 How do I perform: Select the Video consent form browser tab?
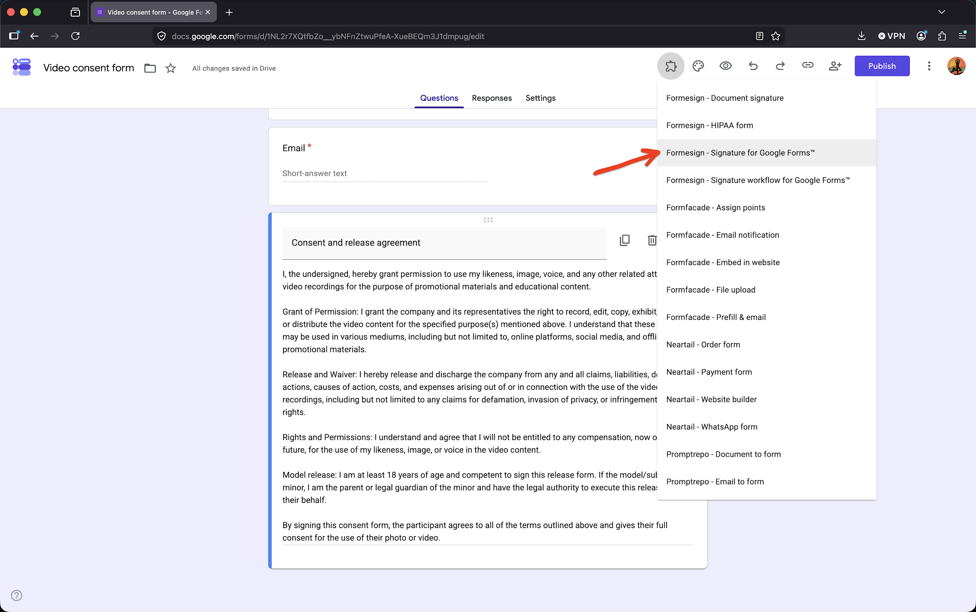153,12
